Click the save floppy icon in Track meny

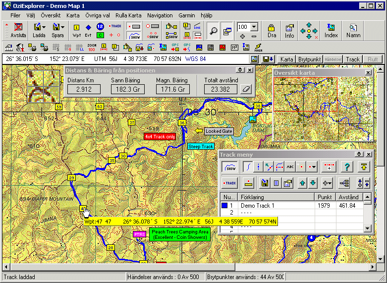coord(265,183)
